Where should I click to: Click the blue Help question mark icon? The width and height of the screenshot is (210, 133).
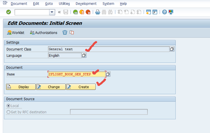(x=165, y=12)
